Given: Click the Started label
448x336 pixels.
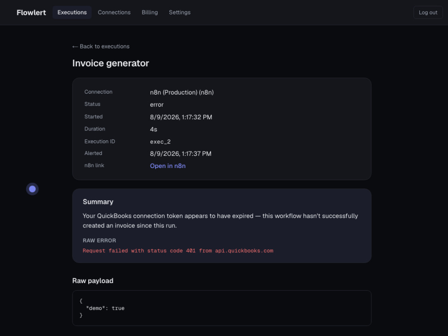Looking at the screenshot, I should point(94,116).
